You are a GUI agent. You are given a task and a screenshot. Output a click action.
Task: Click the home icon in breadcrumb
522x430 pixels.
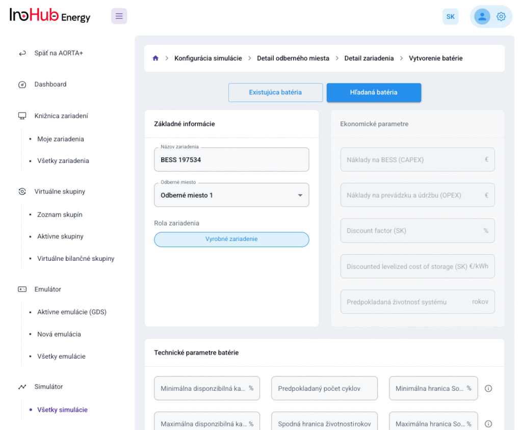pyautogui.click(x=155, y=58)
